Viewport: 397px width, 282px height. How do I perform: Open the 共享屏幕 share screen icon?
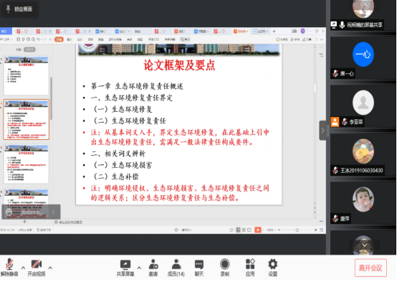tap(125, 268)
